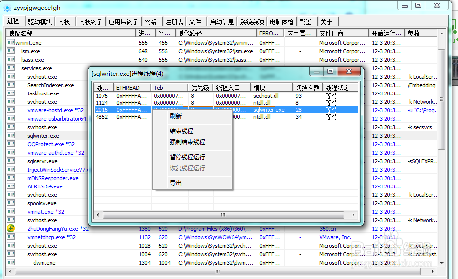This screenshot has height=279, width=458.
Task: Open the 文件 tab
Action: pyautogui.click(x=195, y=22)
